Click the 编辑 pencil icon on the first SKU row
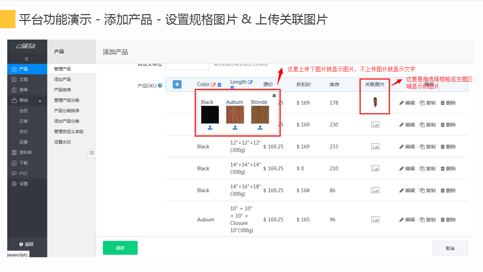This screenshot has height=272, width=483. tap(401, 102)
